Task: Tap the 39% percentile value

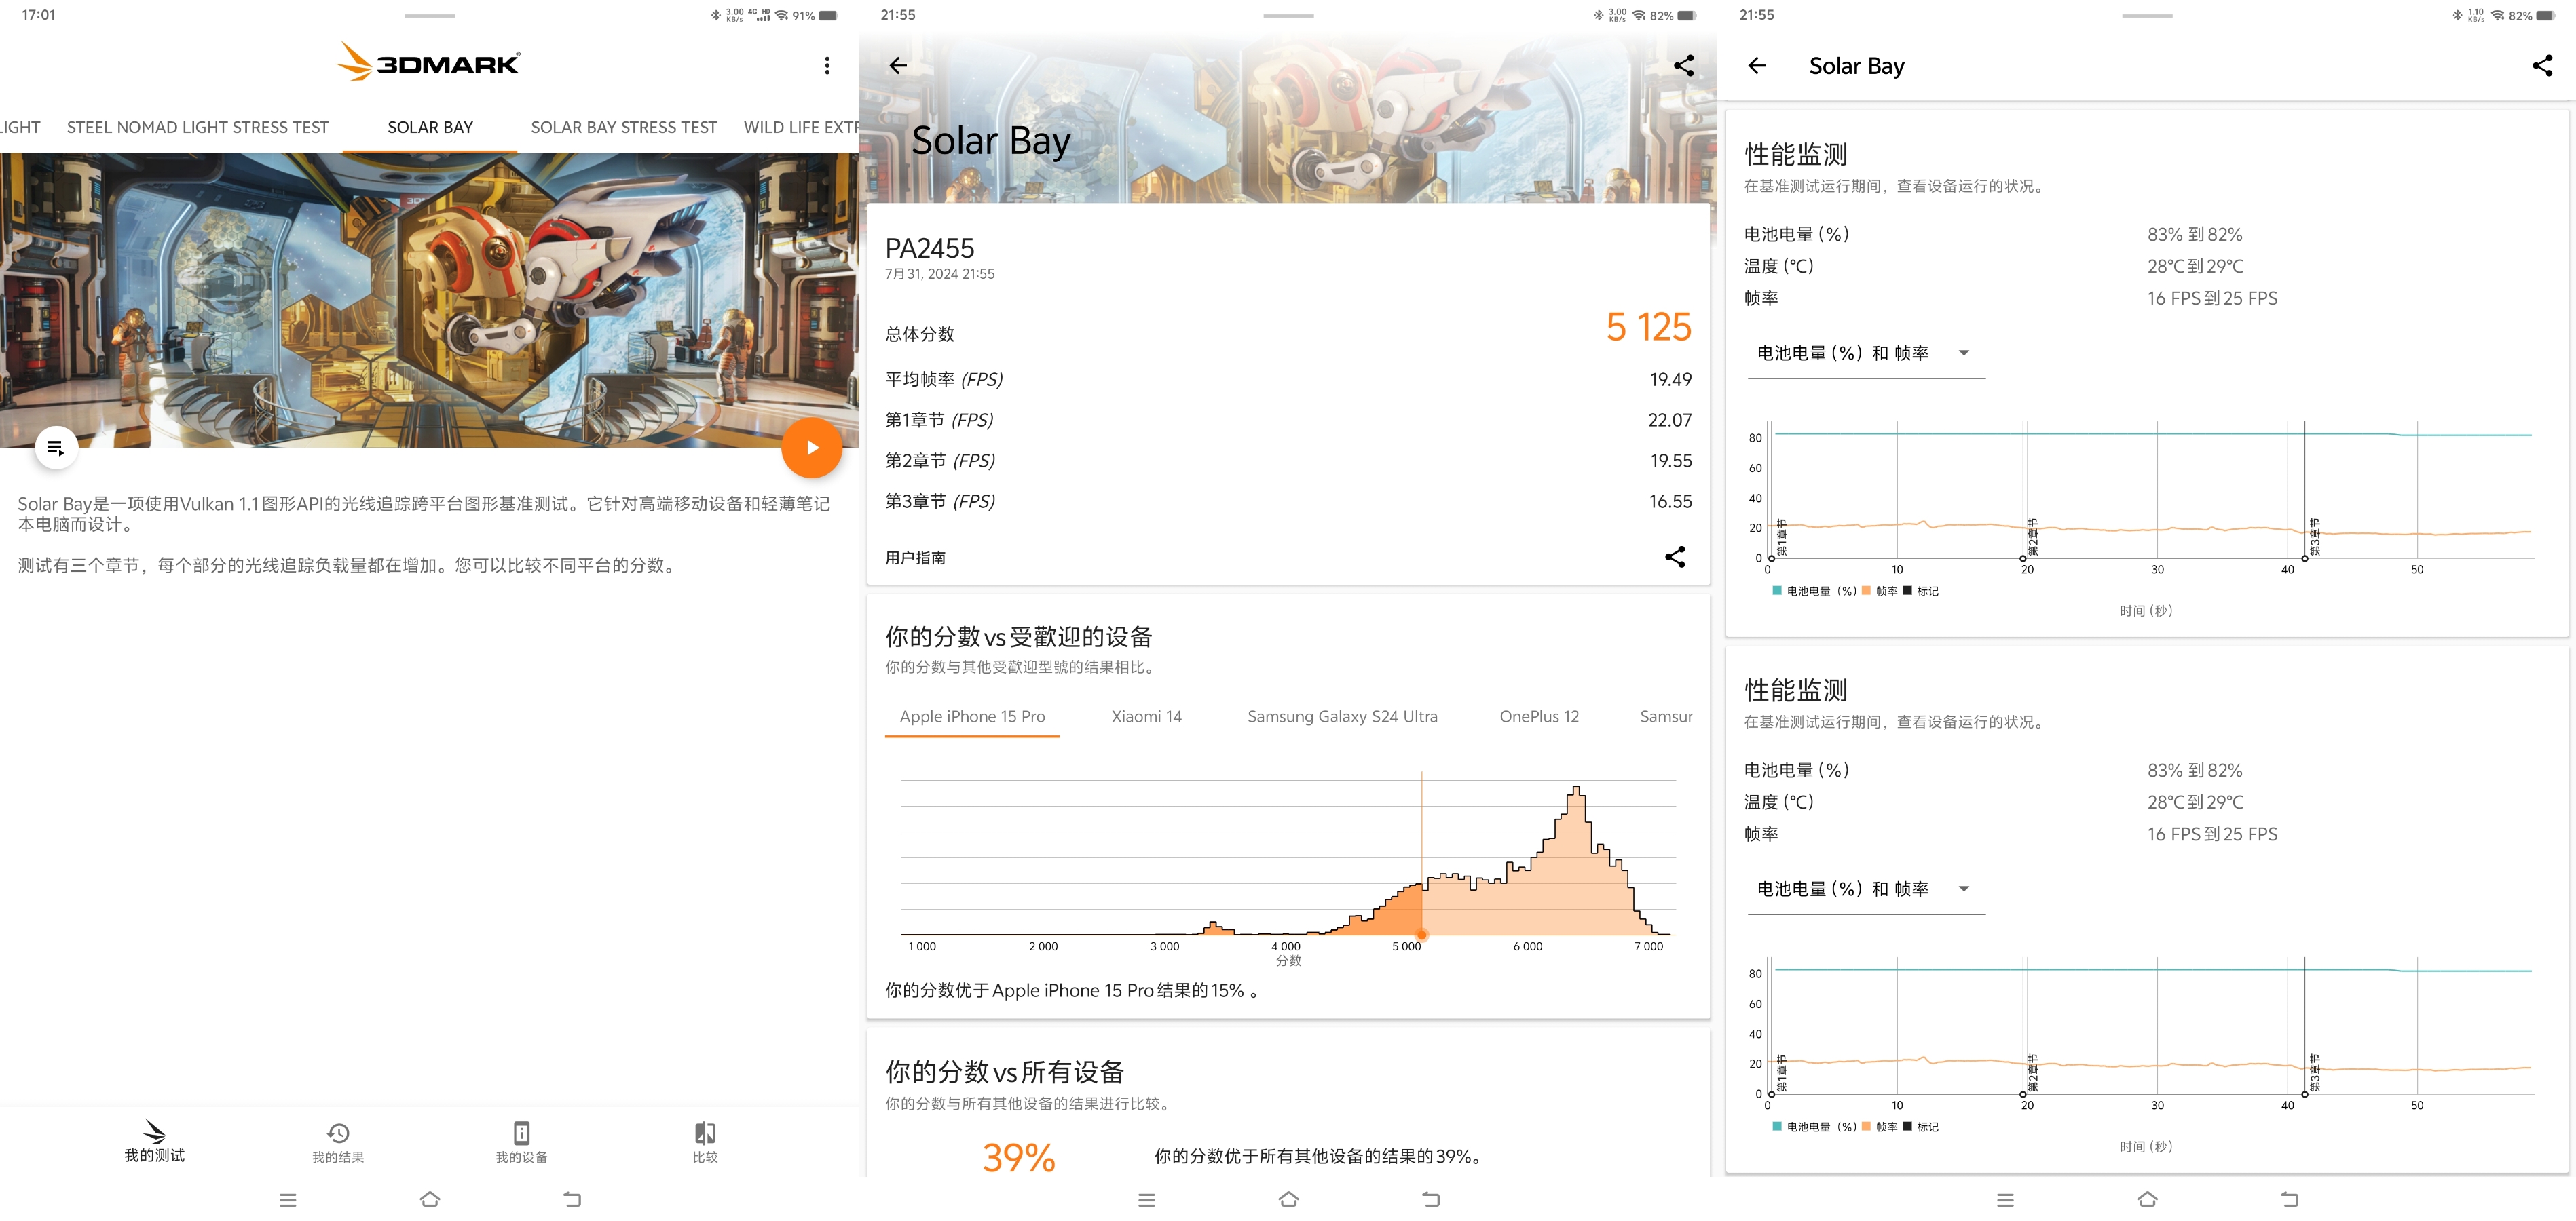Action: pyautogui.click(x=1019, y=1157)
